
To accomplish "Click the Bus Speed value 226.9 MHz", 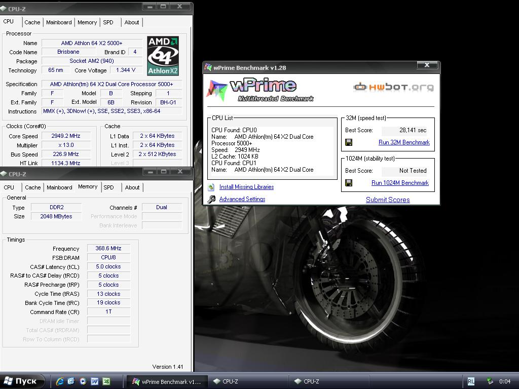I will [x=66, y=154].
